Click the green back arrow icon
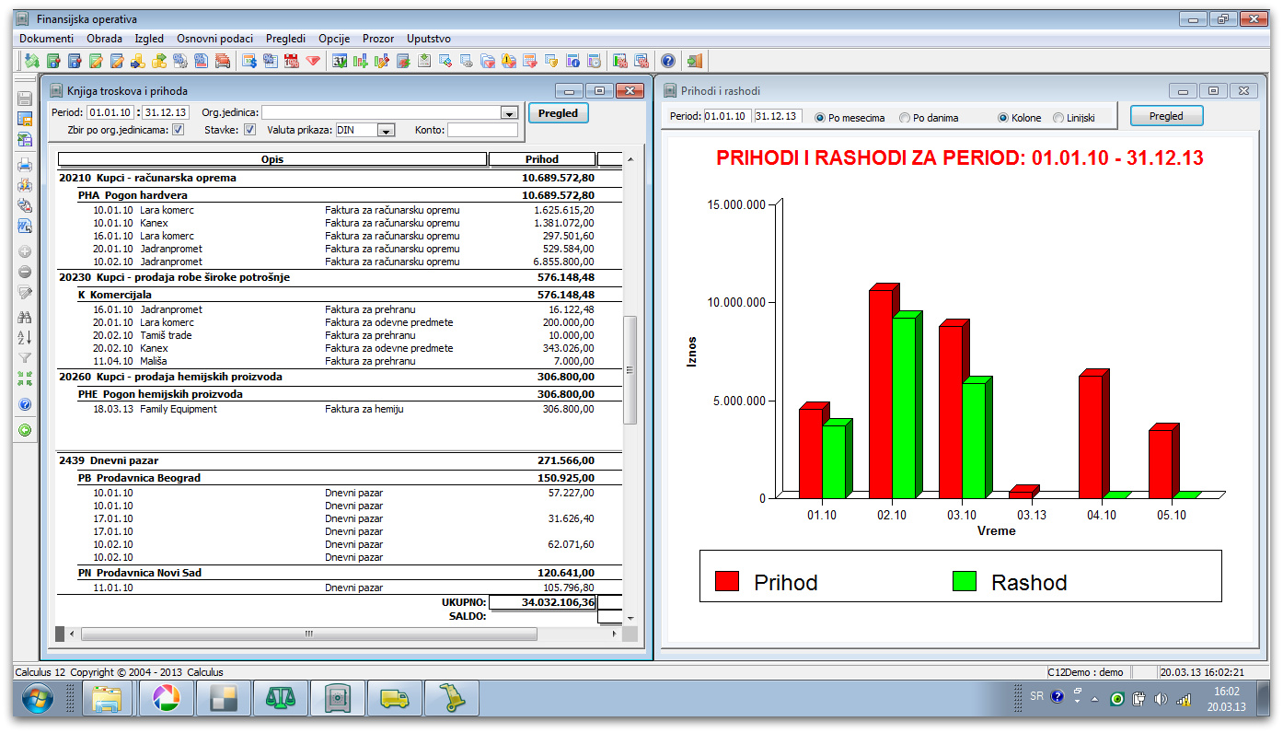Viewport: 1283px width, 733px height. (x=25, y=429)
